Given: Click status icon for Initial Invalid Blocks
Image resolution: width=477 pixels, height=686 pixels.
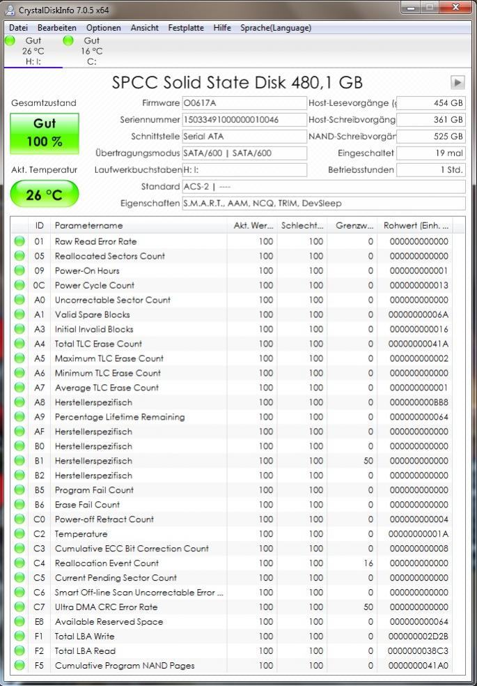Looking at the screenshot, I should pyautogui.click(x=19, y=329).
